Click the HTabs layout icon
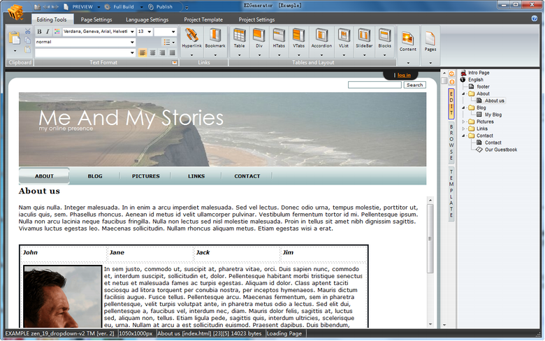Screen dimensions: 545x341 [279, 38]
